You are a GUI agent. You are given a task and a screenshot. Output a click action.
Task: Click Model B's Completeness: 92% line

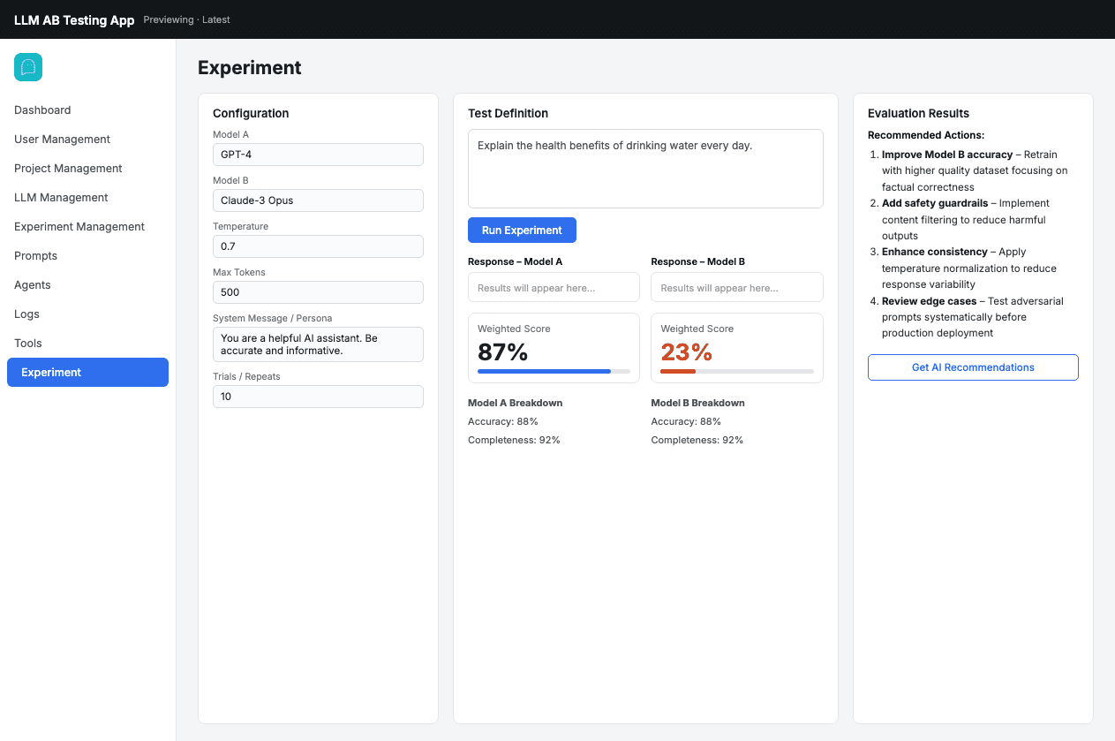click(x=697, y=440)
